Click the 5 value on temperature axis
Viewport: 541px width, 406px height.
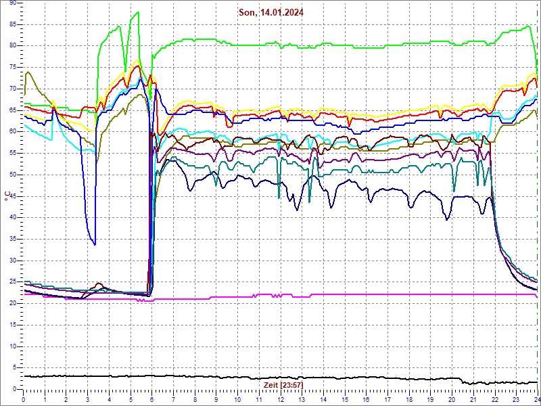tap(14, 368)
